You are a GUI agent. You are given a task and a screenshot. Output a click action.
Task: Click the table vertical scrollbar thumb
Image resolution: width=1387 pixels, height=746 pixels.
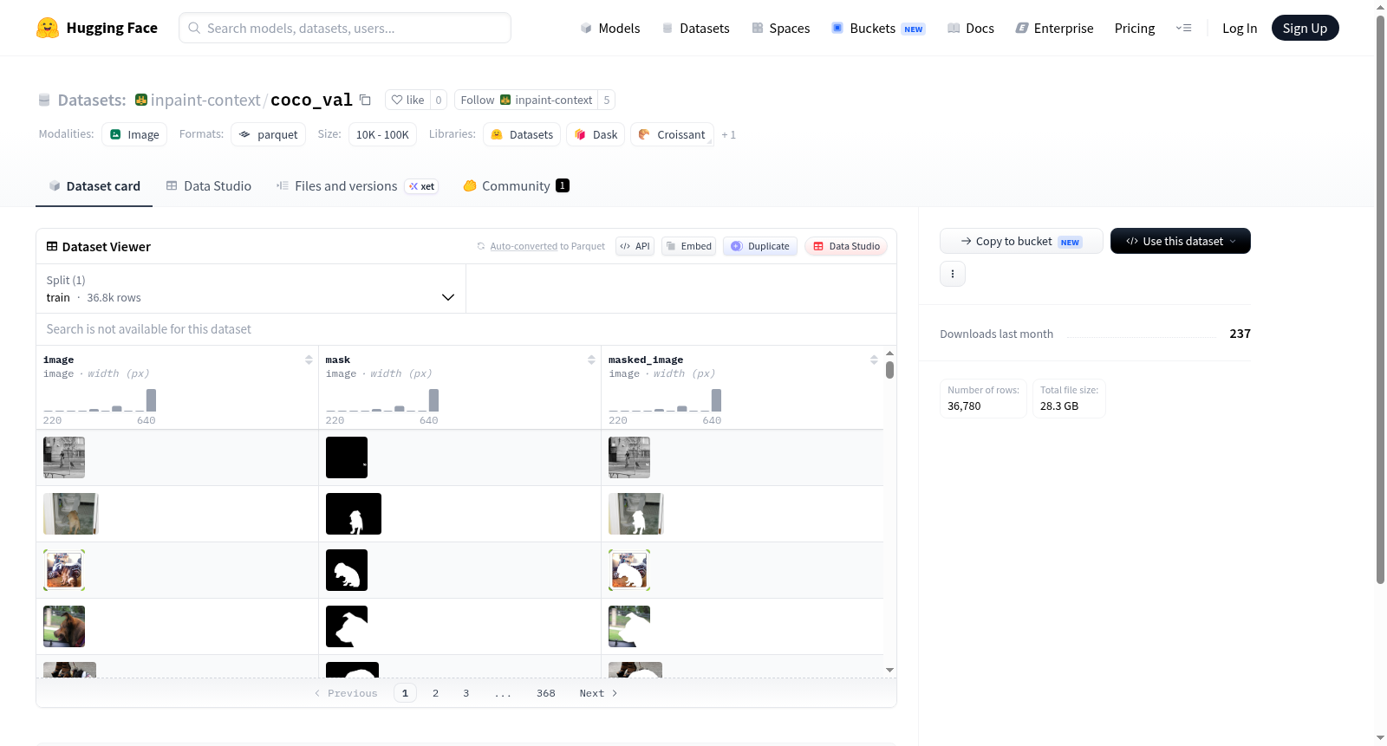pos(889,370)
